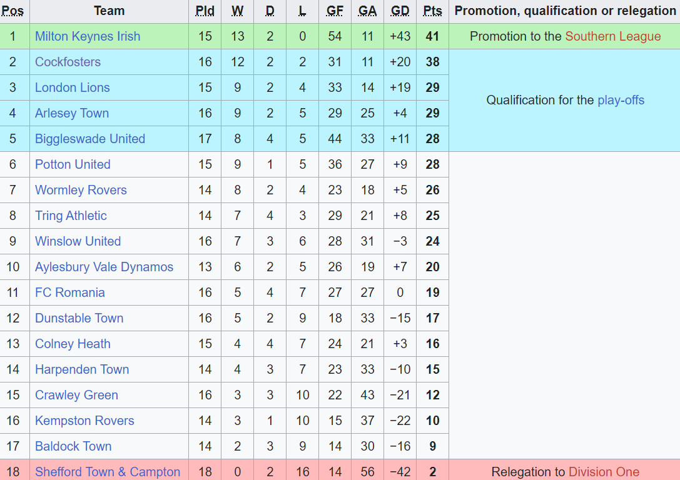The width and height of the screenshot is (680, 480).
Task: Follow the Division One relegation link
Action: click(604, 472)
